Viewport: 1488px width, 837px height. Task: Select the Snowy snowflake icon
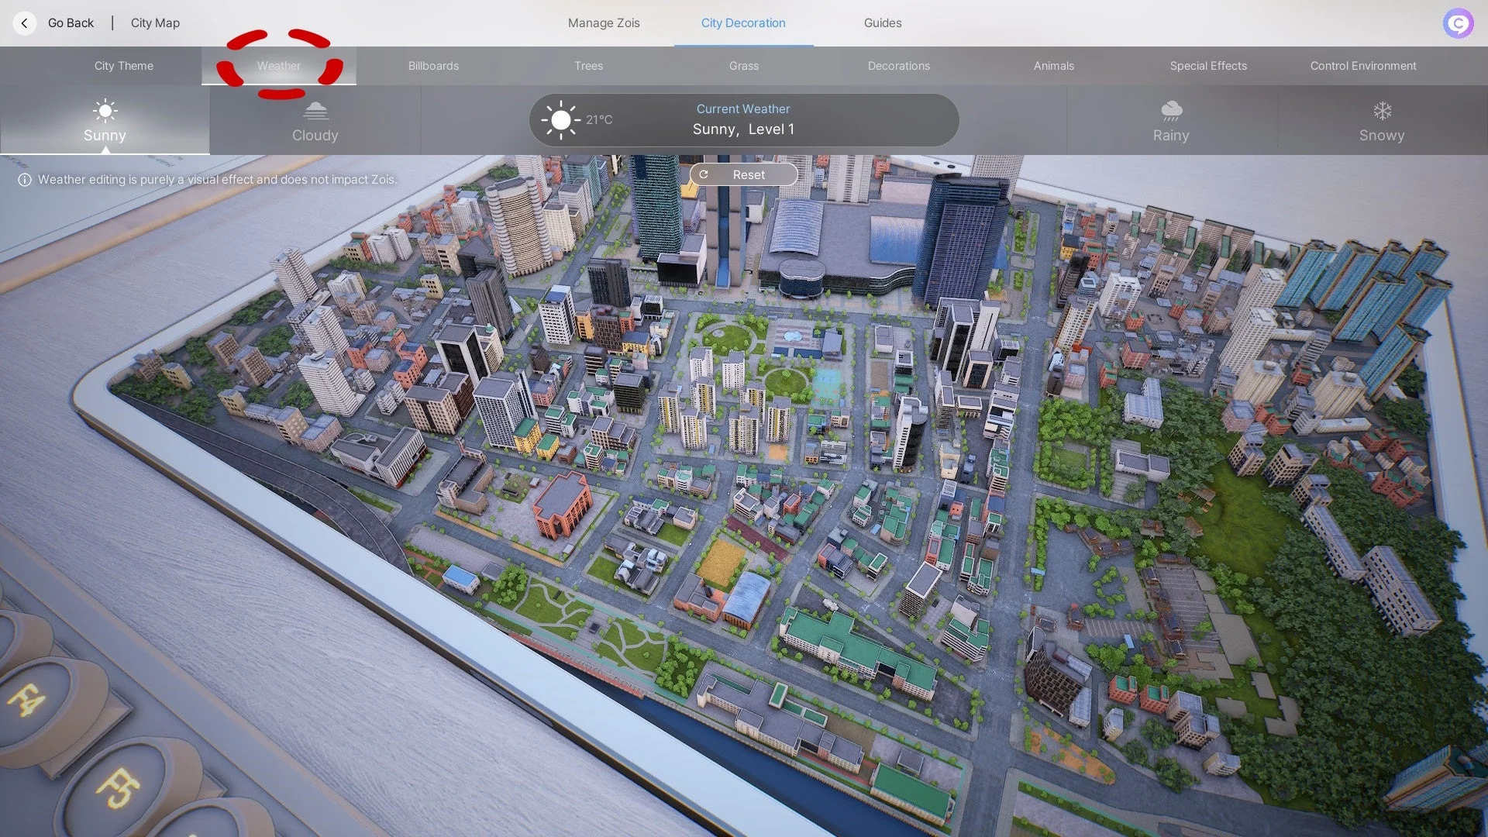click(x=1382, y=111)
